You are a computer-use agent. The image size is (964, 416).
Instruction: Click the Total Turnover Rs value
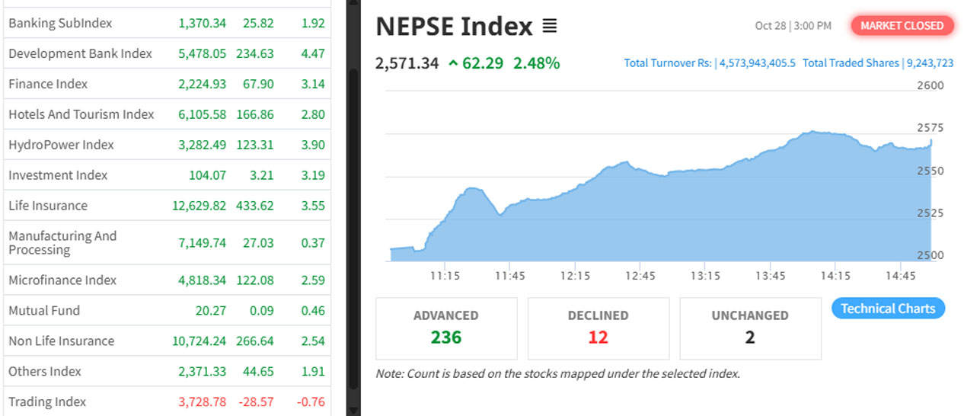coord(756,63)
